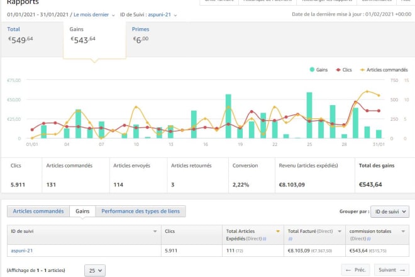Click the Clics data point on 01/01
The height and width of the screenshot is (277, 415).
pos(32,130)
